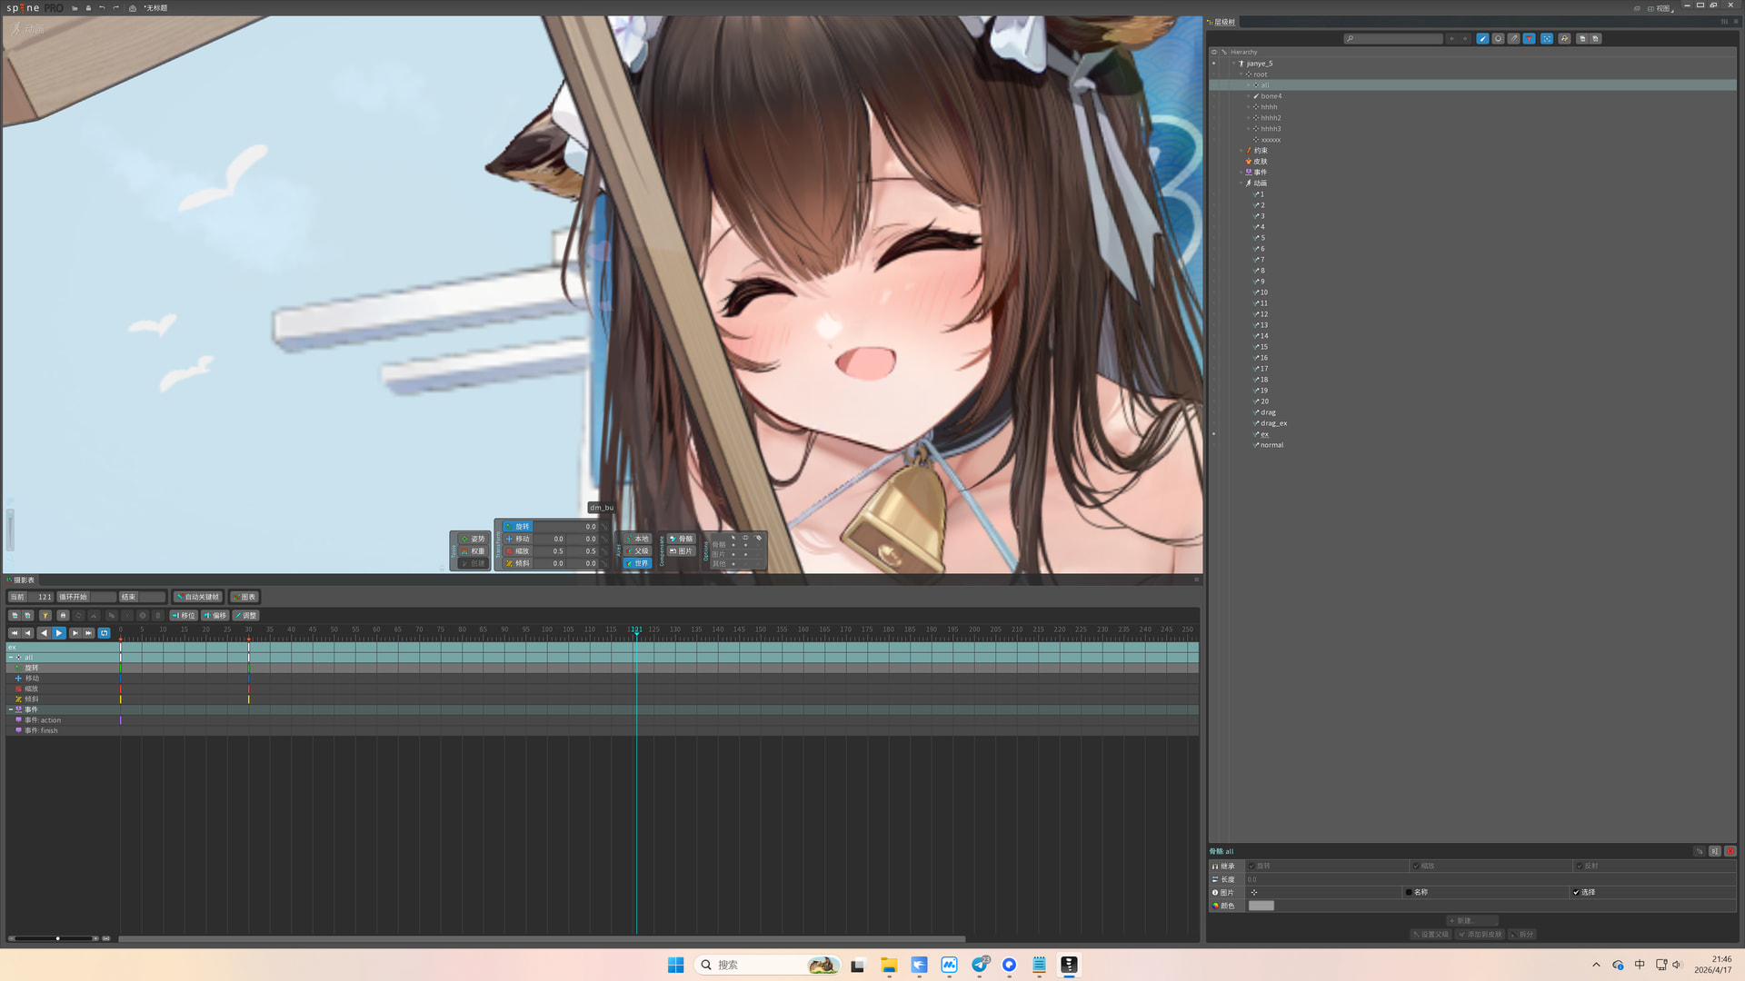Expand the 约束 node in hierarchy tree
1745x981 pixels.
tap(1241, 151)
